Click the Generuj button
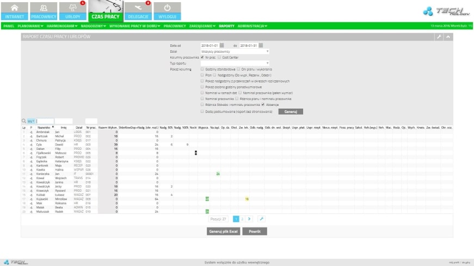 pos(291,111)
